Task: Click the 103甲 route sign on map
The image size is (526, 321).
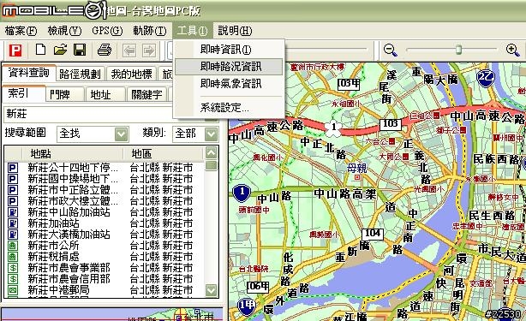Action: (349, 83)
